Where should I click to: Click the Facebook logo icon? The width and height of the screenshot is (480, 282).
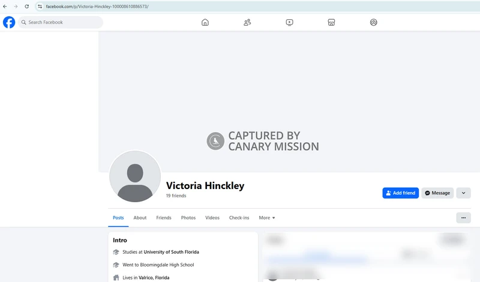(x=9, y=22)
